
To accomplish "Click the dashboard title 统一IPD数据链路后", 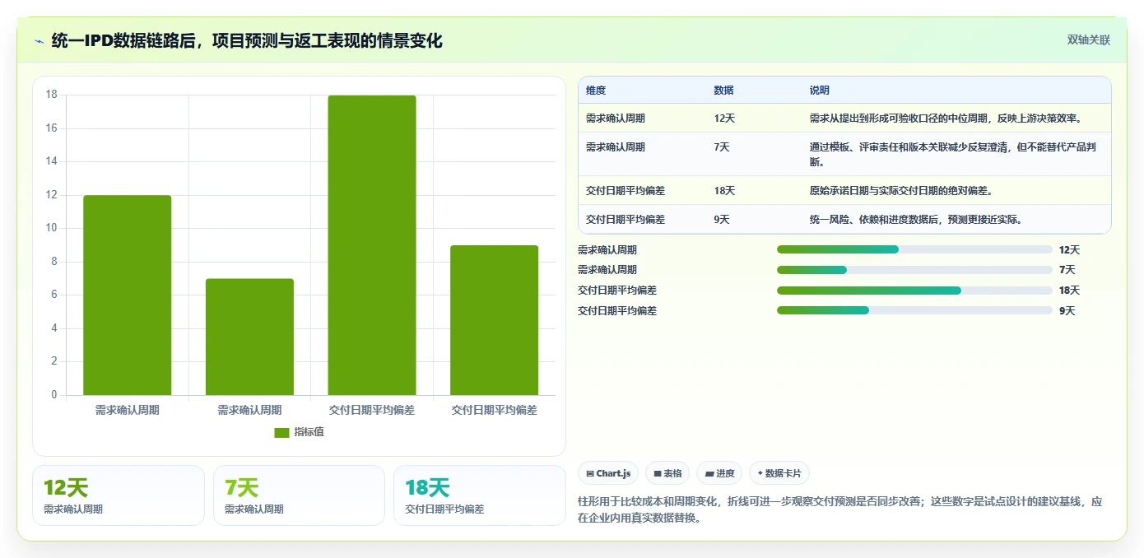I will click(x=247, y=40).
